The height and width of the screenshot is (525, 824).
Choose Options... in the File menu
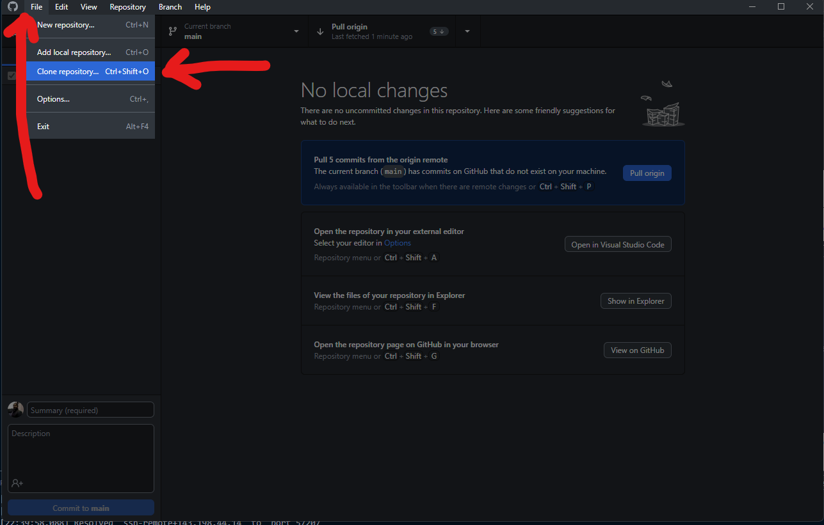[x=91, y=99]
